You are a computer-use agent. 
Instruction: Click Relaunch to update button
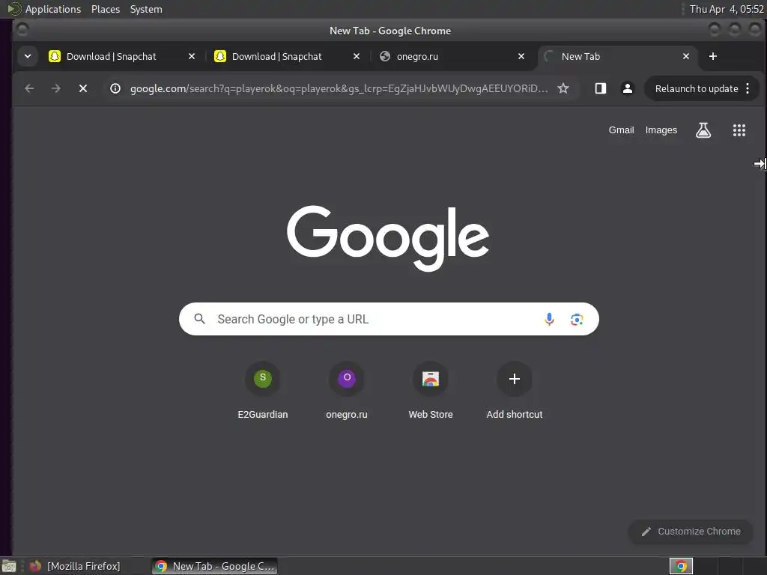coord(696,88)
